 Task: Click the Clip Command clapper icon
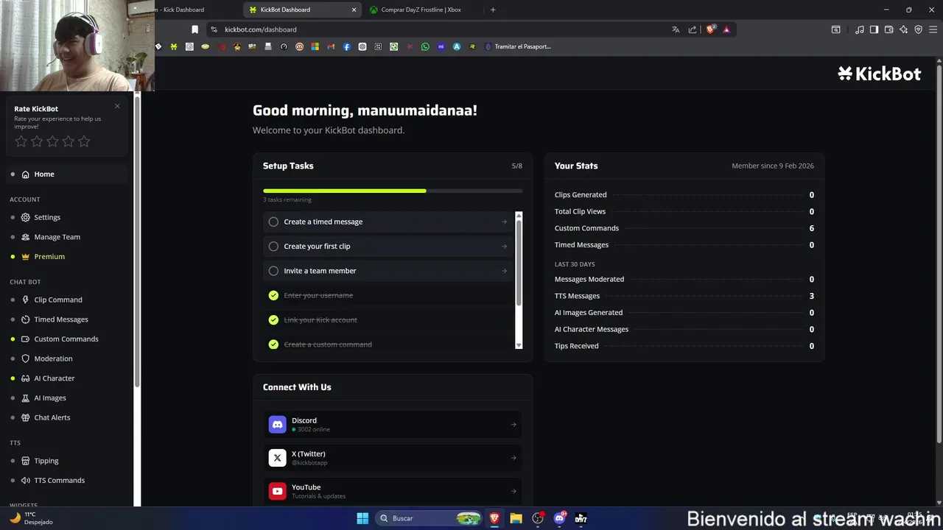pyautogui.click(x=26, y=300)
